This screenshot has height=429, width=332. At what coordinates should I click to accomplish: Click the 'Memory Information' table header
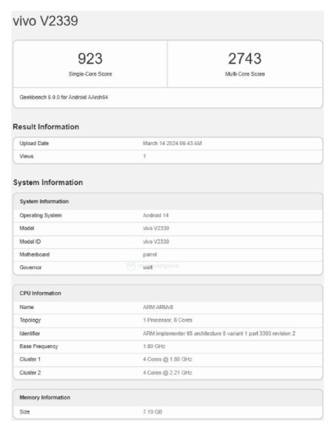(x=44, y=398)
